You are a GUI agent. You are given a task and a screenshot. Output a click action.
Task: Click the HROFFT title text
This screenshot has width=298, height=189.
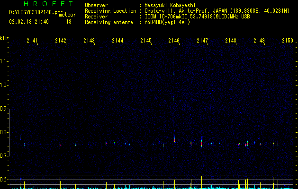click(48, 4)
